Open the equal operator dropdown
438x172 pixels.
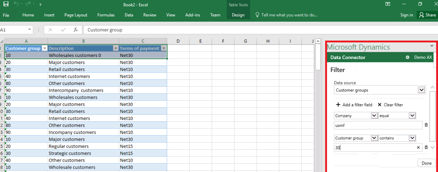click(412, 115)
